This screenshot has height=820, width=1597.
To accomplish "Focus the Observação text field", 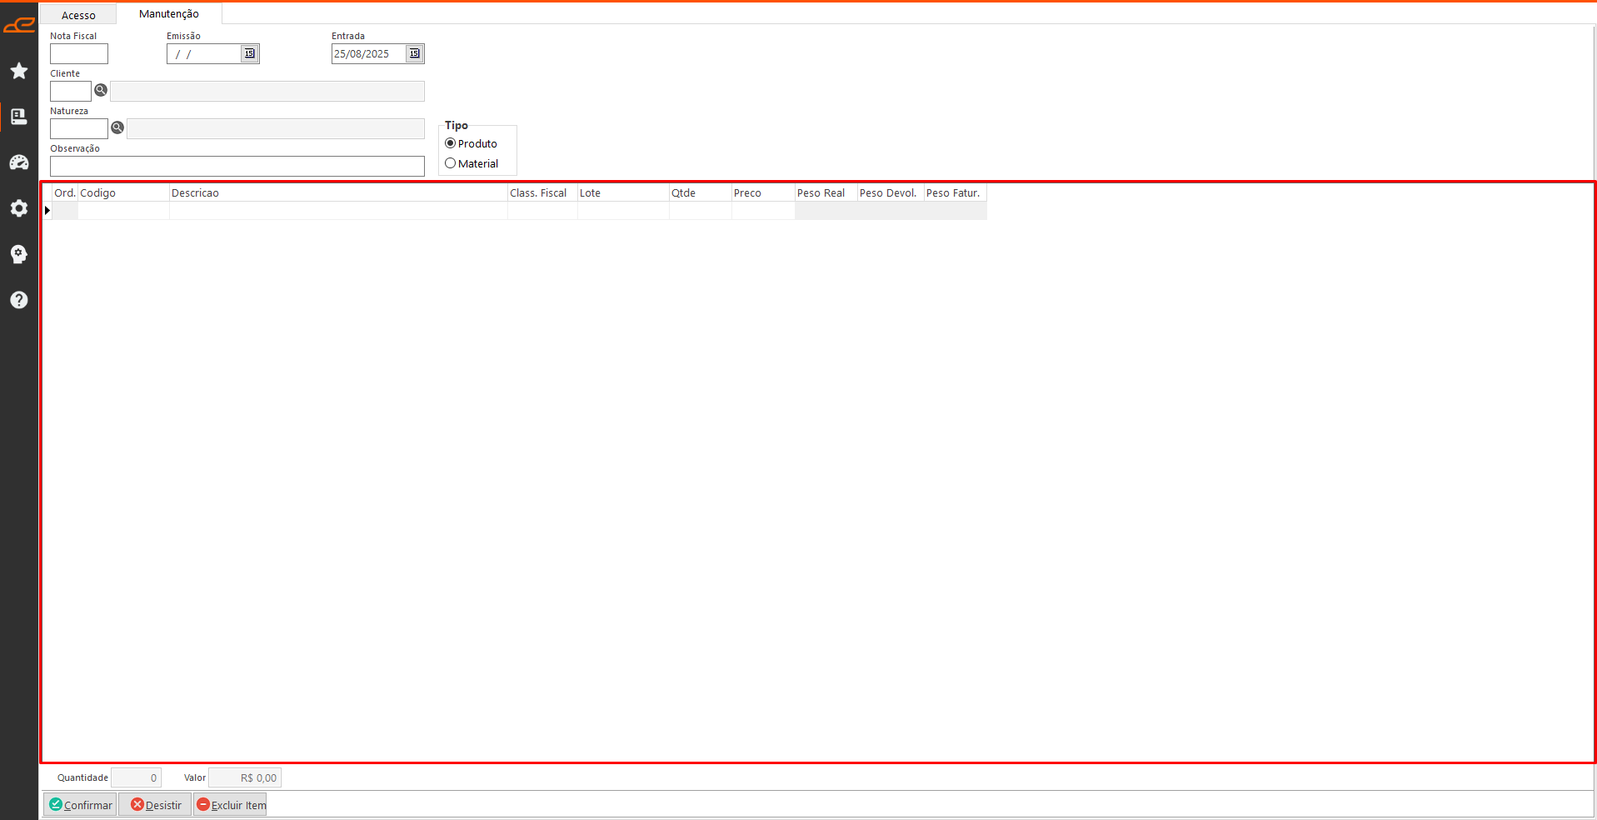I will click(237, 167).
